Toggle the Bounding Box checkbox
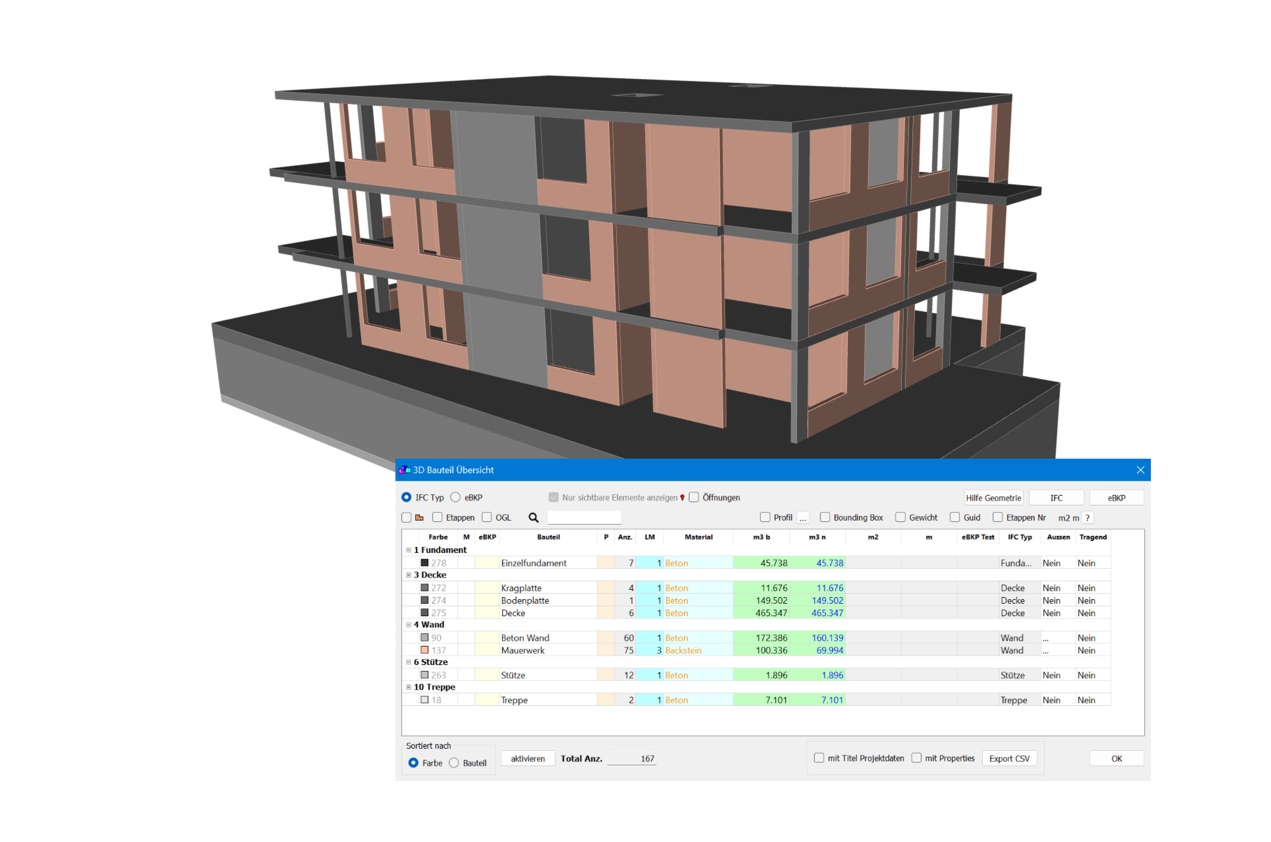Viewport: 1271px width, 842px height. [x=825, y=517]
